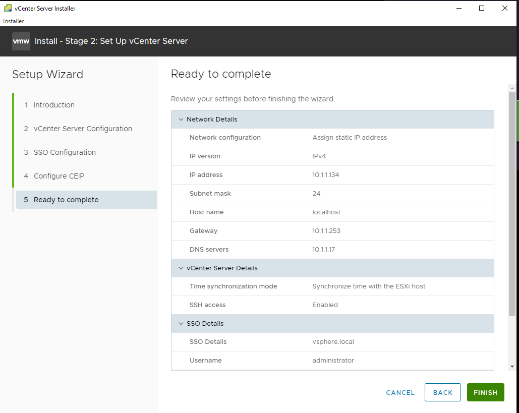
Task: Click the SSO domain value vsphere.local
Action: click(x=333, y=342)
